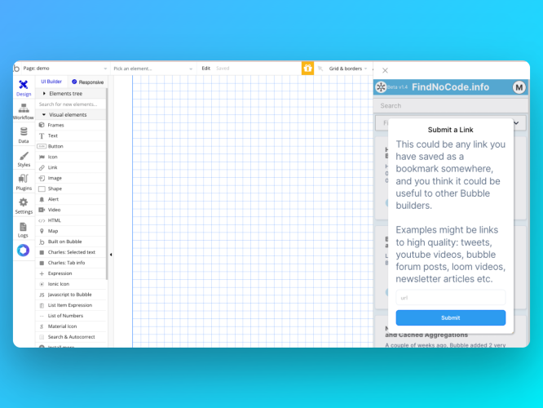Click the Bubble logo in the top bar
The width and height of the screenshot is (543, 408).
coord(16,69)
